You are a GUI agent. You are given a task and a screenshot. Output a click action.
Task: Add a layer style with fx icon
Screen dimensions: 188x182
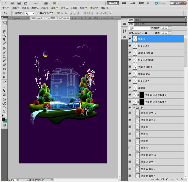pyautogui.click(x=157, y=179)
